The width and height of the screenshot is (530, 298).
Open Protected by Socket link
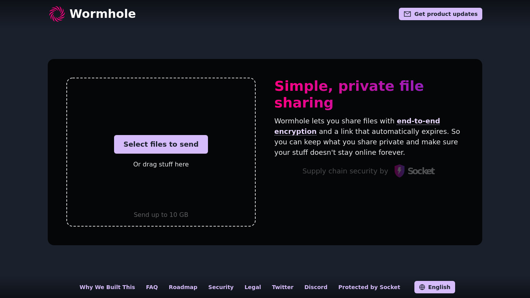click(x=369, y=287)
